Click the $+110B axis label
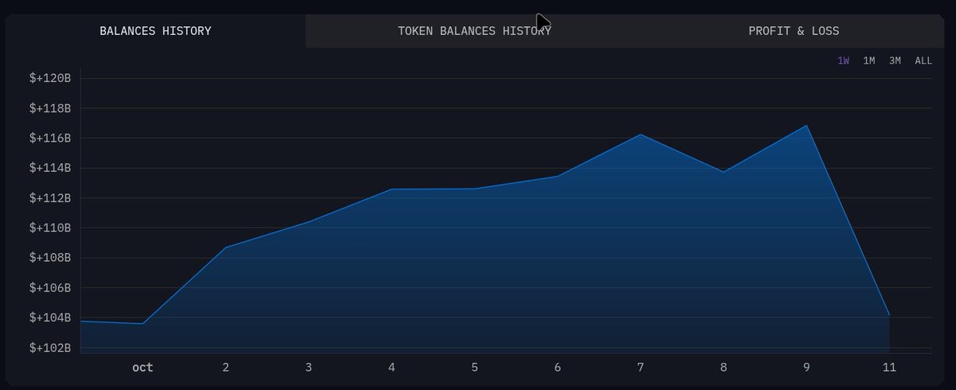 [x=50, y=228]
